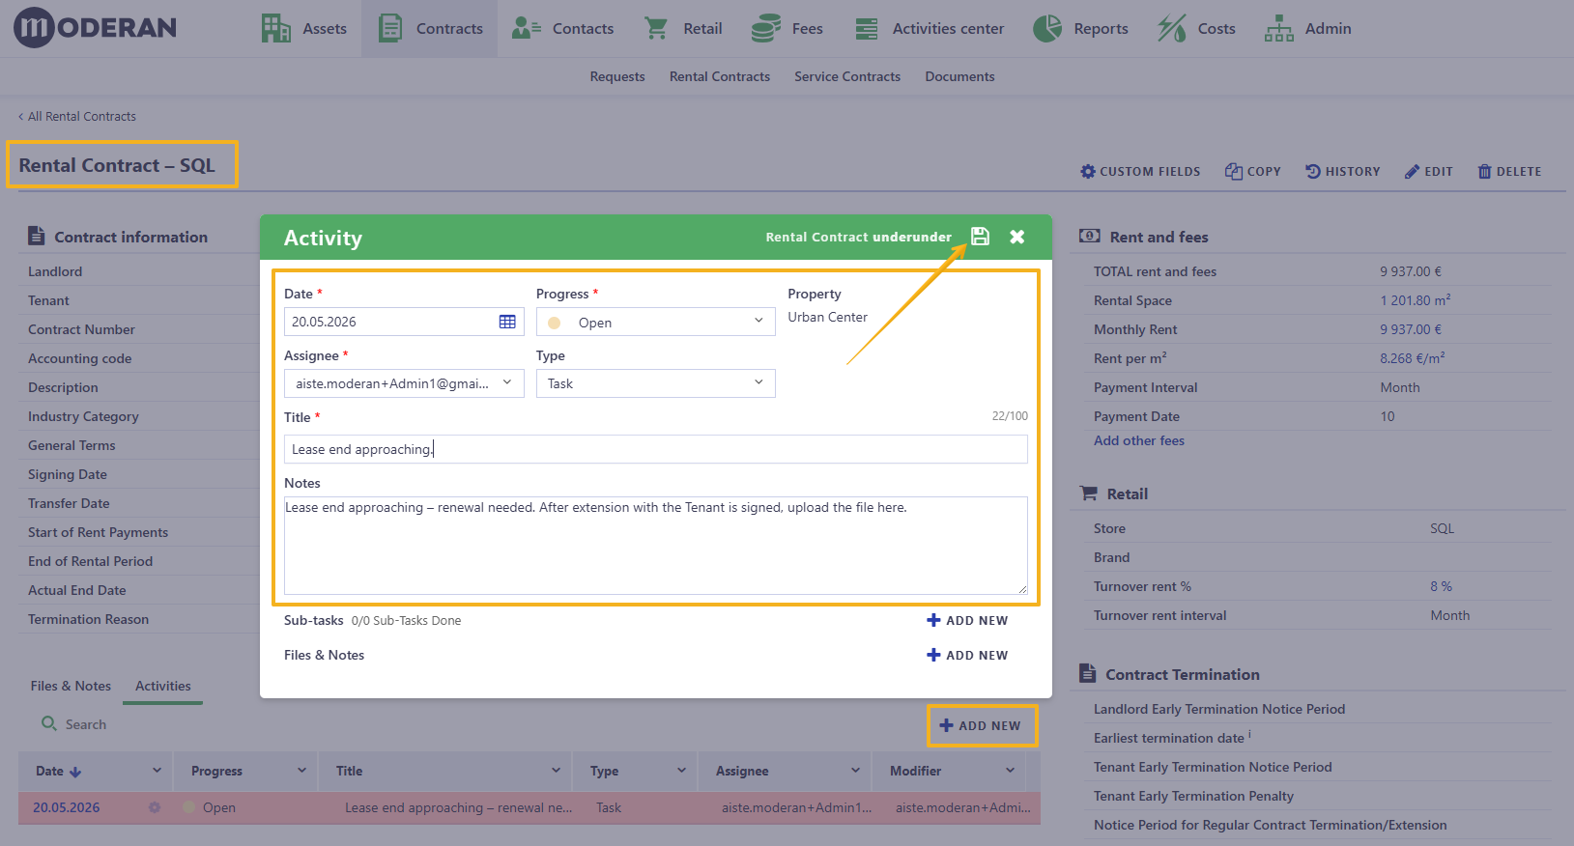This screenshot has width=1574, height=846.
Task: View the contract History
Action: tap(1343, 171)
